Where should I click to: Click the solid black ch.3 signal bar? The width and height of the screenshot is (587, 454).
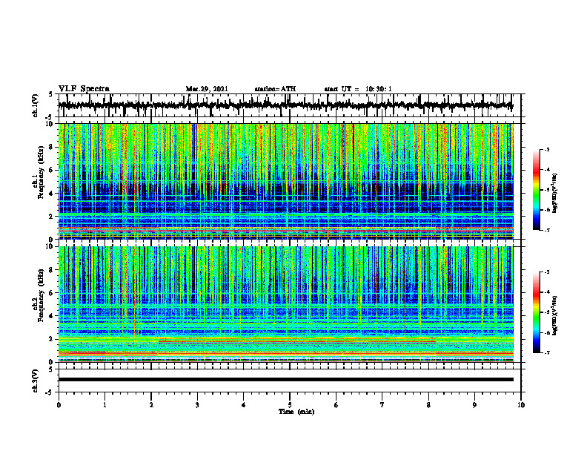click(x=285, y=380)
